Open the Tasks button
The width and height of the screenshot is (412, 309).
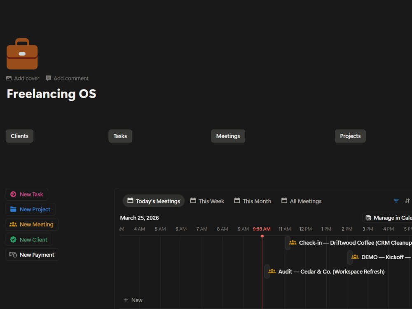coord(120,136)
